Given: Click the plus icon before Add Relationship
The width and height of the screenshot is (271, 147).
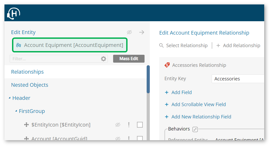Looking at the screenshot, I should (218, 46).
